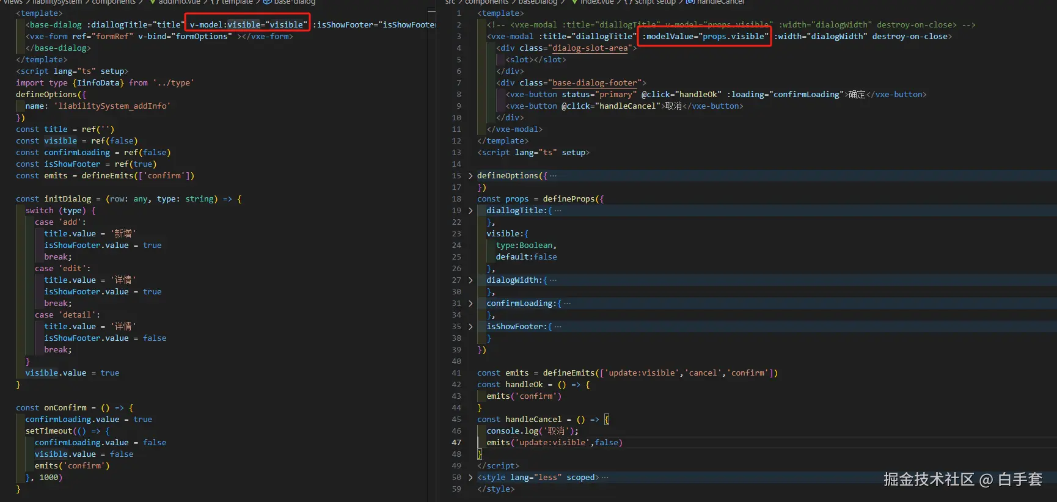Place cursor on const title = ref('')
The height and width of the screenshot is (502, 1057).
pos(65,129)
